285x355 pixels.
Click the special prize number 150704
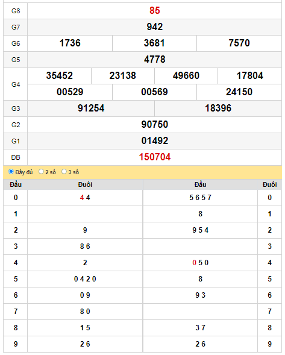coord(155,157)
